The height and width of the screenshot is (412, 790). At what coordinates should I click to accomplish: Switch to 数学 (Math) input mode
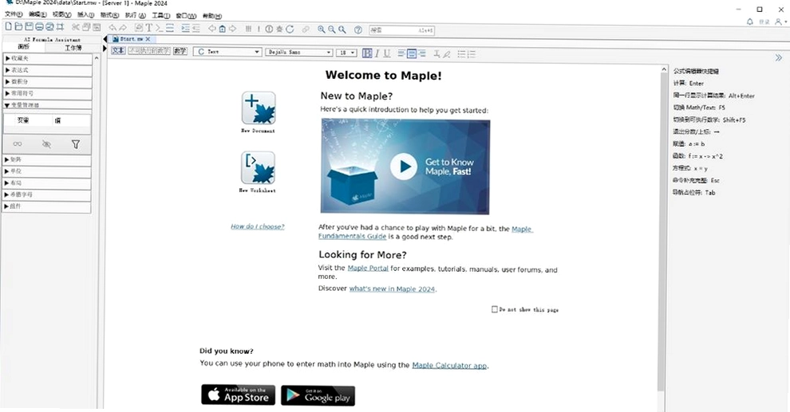point(180,51)
